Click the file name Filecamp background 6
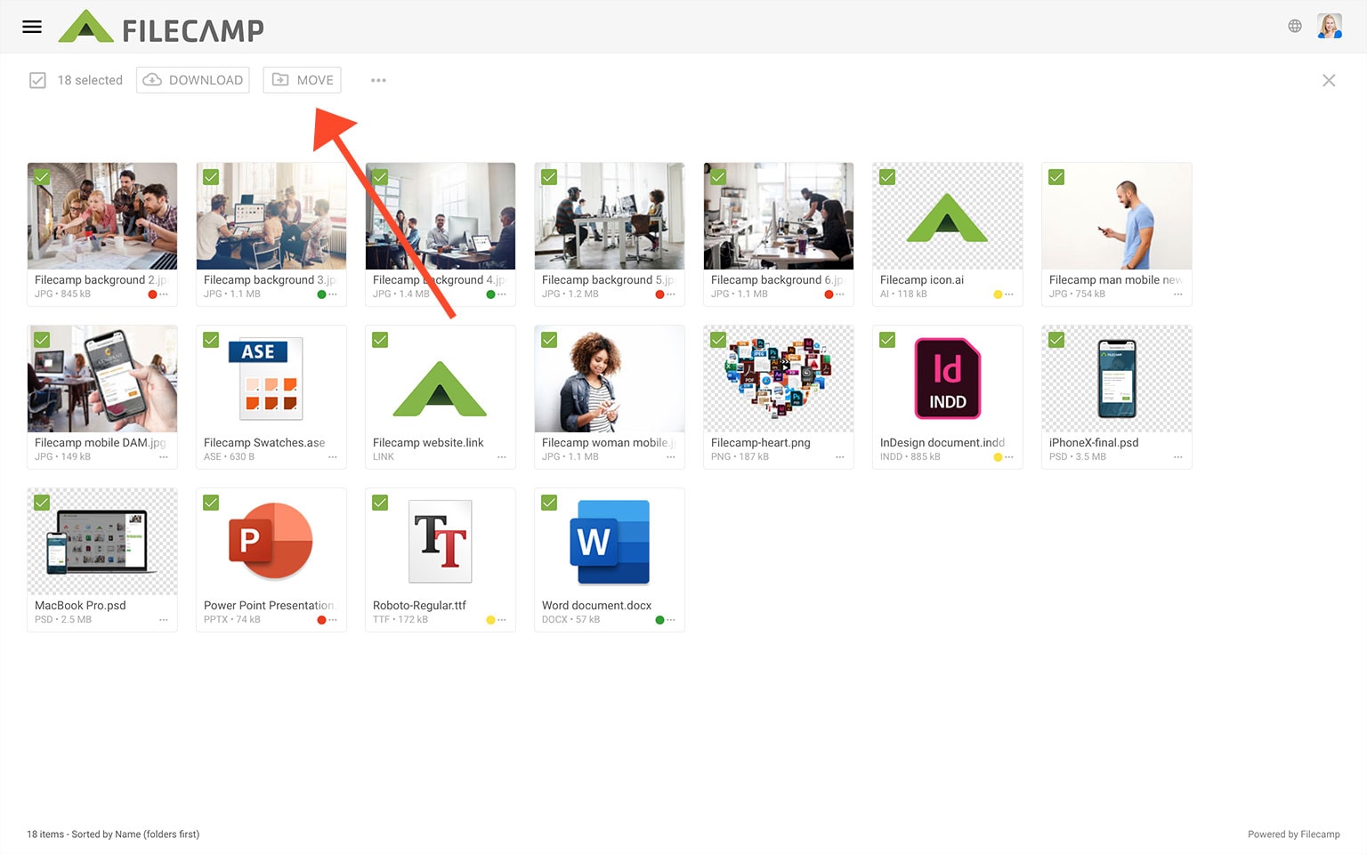 click(x=776, y=280)
